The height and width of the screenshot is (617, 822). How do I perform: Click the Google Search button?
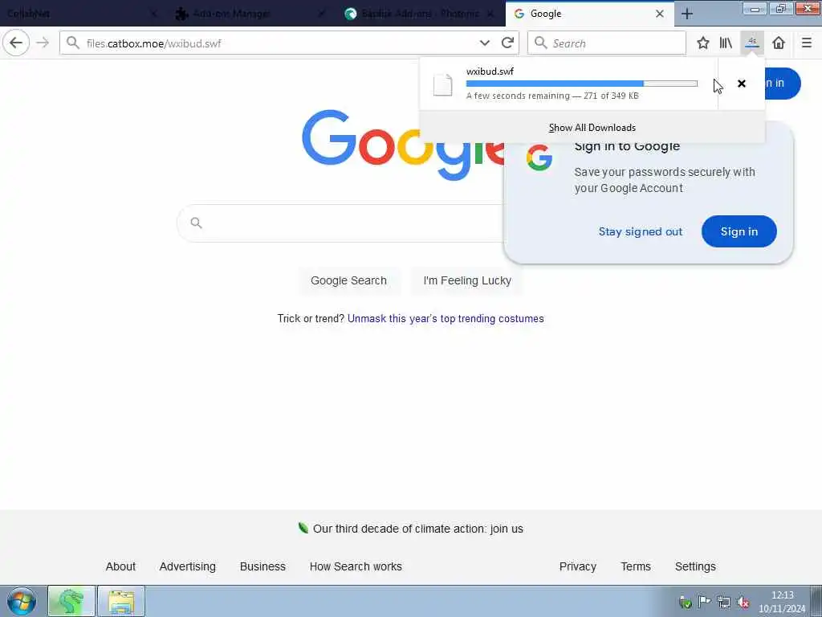348,280
